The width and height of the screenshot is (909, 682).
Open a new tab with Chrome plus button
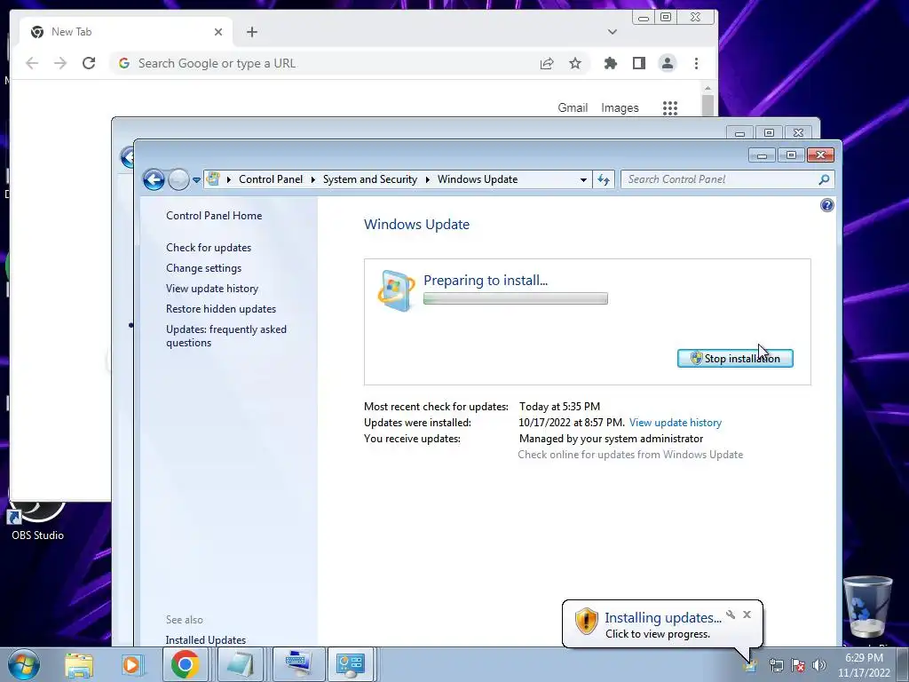pyautogui.click(x=251, y=32)
